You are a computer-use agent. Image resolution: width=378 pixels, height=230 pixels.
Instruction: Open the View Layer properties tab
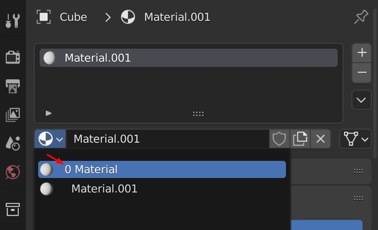[x=12, y=115]
